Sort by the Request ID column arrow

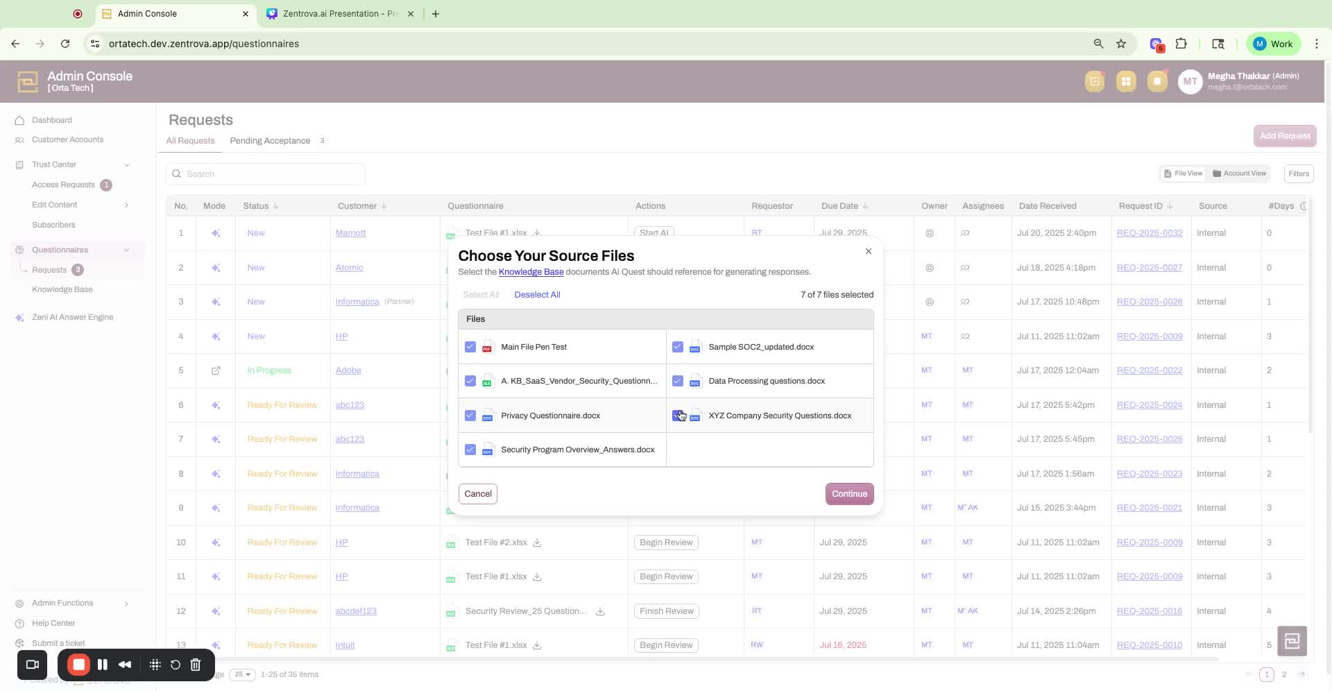[x=1170, y=206]
